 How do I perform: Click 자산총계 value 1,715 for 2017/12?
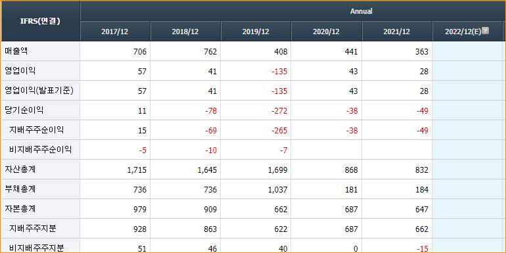(x=137, y=170)
